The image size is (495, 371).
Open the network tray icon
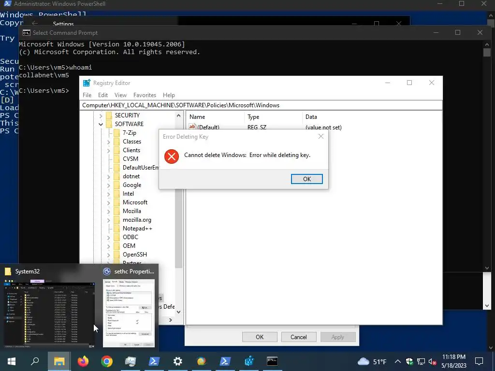[x=421, y=361]
